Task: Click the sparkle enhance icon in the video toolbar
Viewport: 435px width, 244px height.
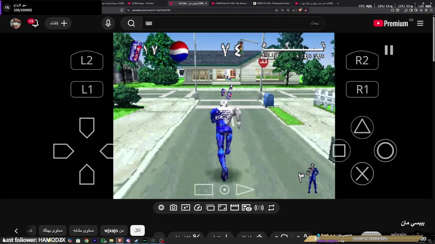Action: click(x=186, y=208)
